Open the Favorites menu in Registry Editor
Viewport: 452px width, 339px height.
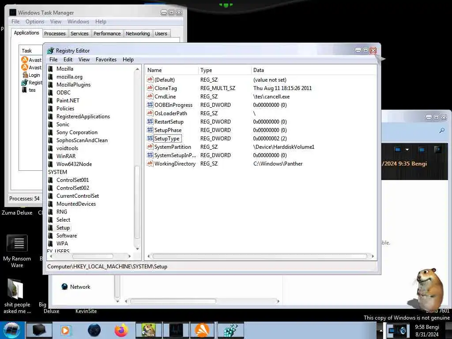pos(106,60)
